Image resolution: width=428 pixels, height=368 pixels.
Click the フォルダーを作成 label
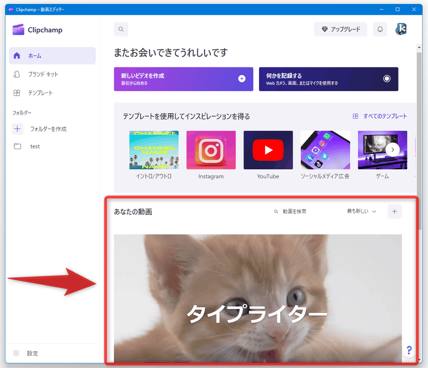48,129
